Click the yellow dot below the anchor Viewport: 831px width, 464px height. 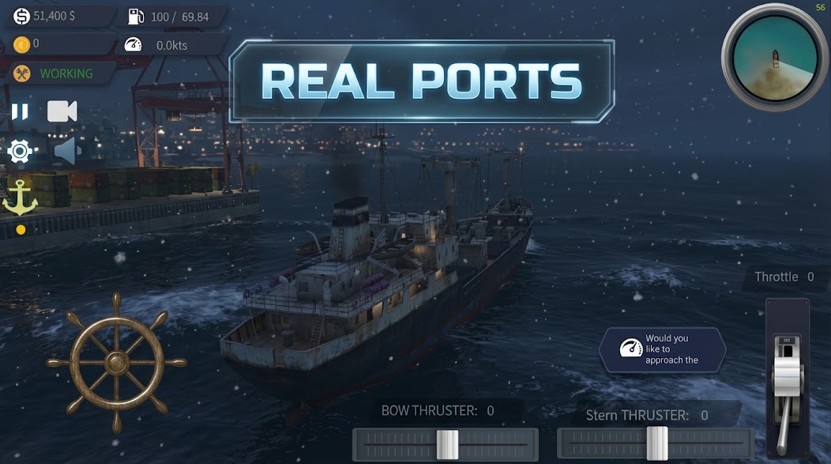21,229
